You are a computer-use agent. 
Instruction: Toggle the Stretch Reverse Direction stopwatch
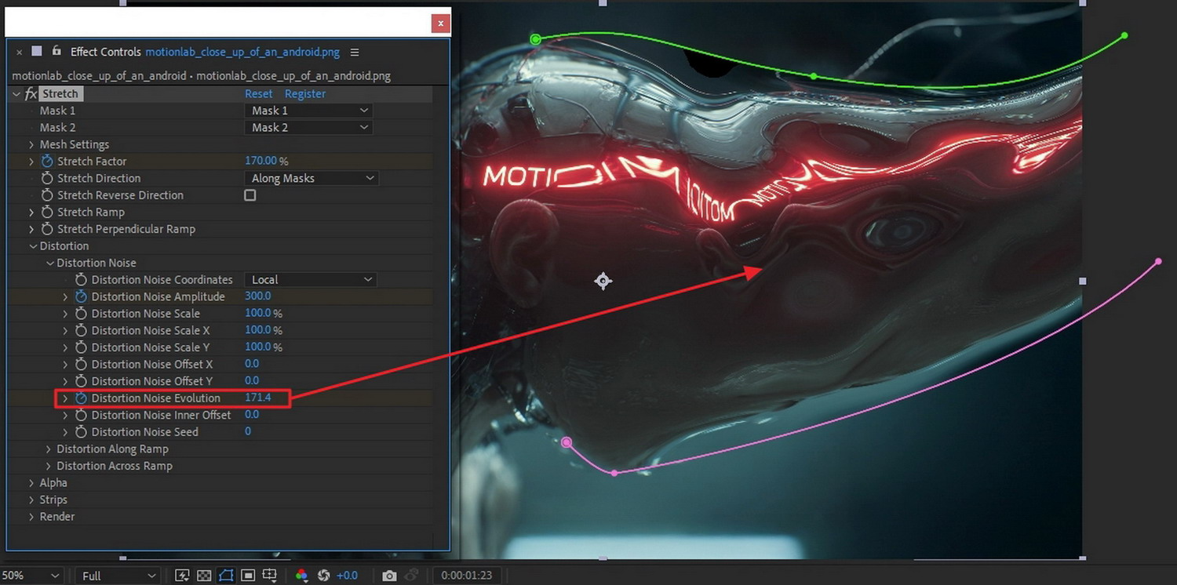tap(47, 195)
